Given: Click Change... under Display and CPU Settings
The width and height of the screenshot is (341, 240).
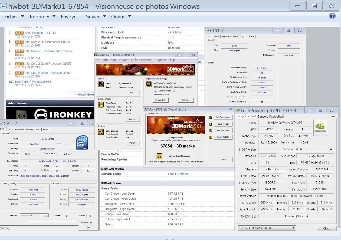Looking at the screenshot, I should (186, 100).
